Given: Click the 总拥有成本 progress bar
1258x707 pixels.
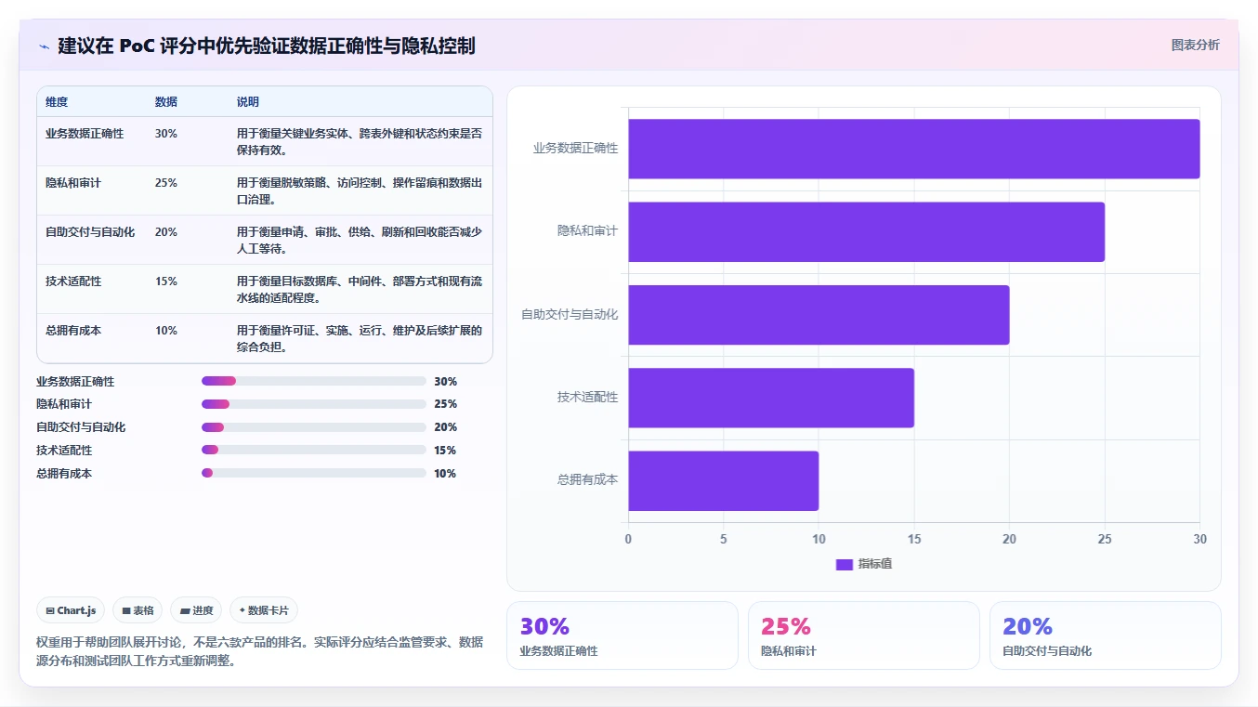Looking at the screenshot, I should (x=314, y=473).
